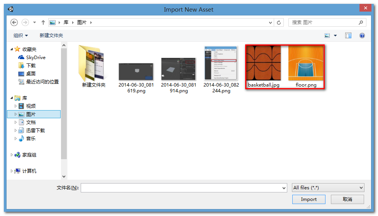Select 收藏夹 in the navigation pane

tap(29, 49)
